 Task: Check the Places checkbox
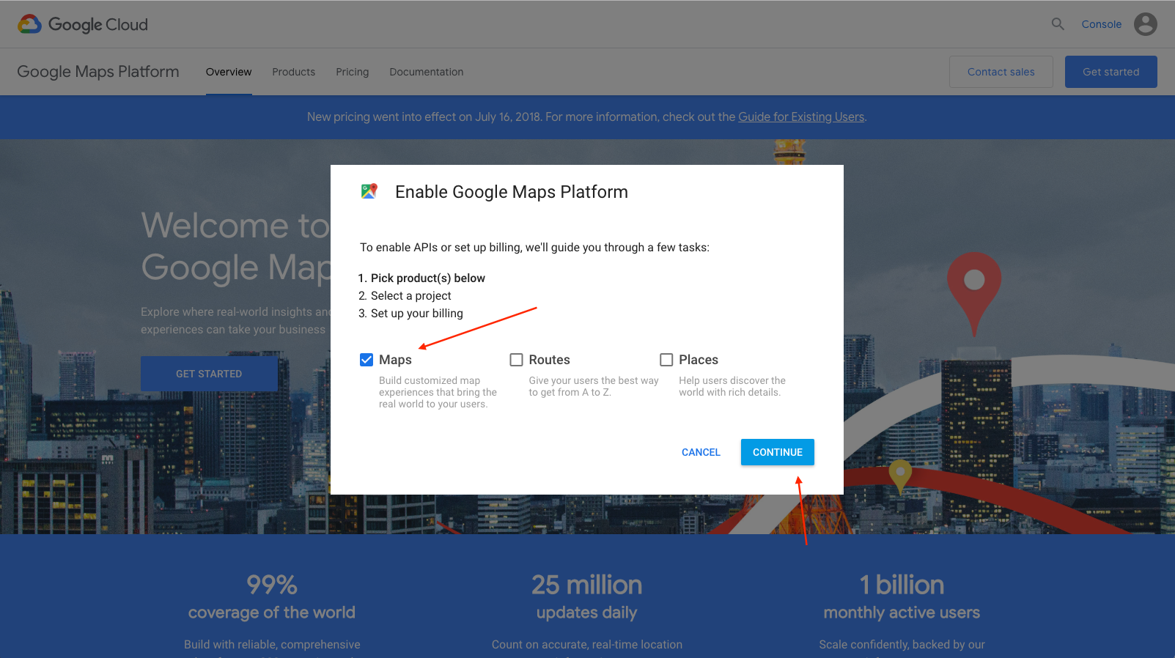(666, 360)
